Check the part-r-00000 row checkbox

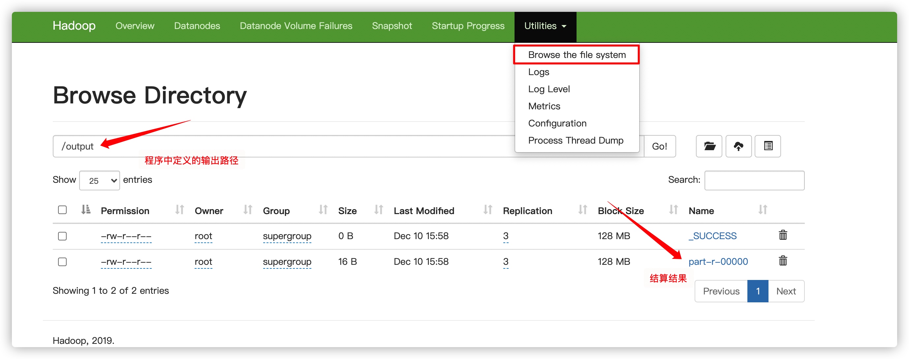62,262
